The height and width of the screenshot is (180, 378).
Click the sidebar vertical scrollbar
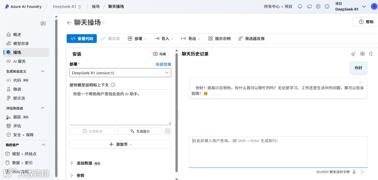click(56, 98)
